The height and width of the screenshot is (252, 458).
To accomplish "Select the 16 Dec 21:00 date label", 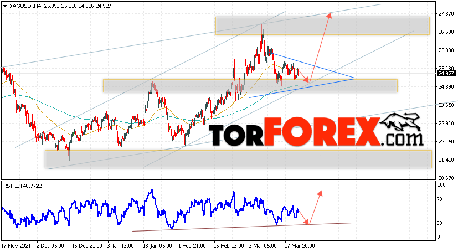I will click(87, 245).
